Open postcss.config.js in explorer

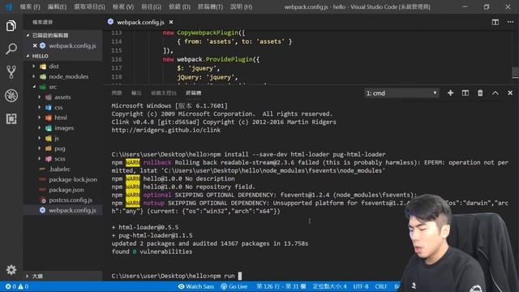(71, 200)
